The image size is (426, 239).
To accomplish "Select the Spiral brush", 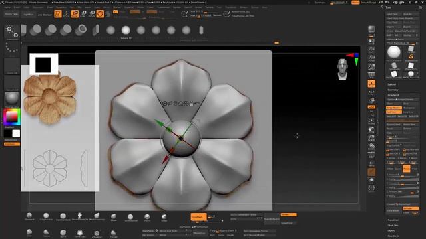I will click(63, 233).
